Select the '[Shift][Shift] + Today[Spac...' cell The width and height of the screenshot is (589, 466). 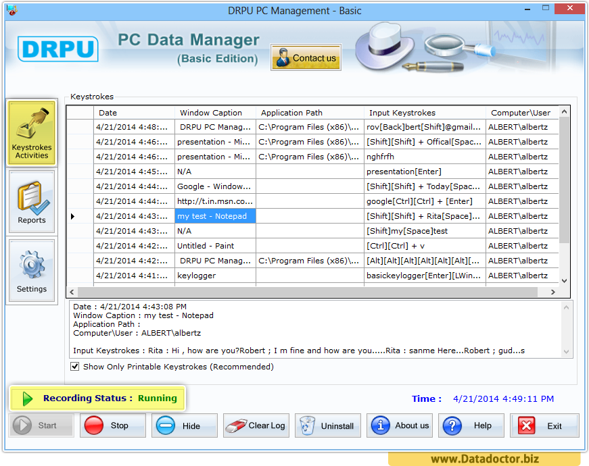(x=425, y=186)
